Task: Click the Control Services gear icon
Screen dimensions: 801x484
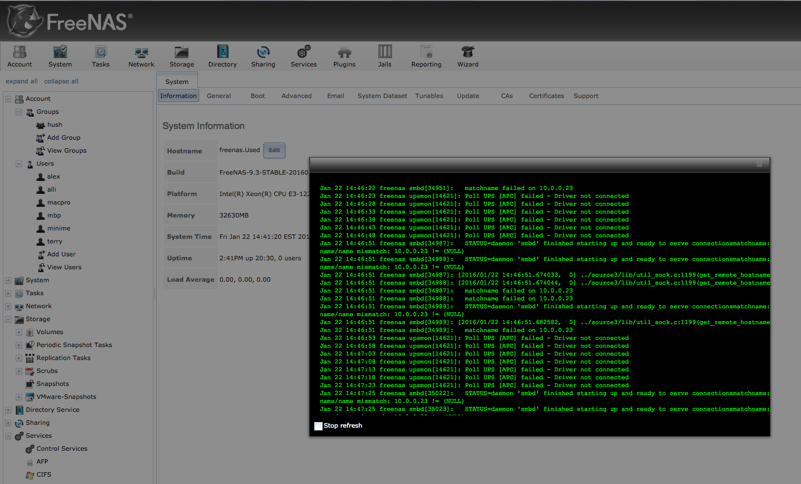Action: 30,449
